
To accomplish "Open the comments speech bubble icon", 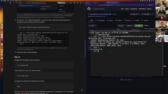I will [75, 3].
